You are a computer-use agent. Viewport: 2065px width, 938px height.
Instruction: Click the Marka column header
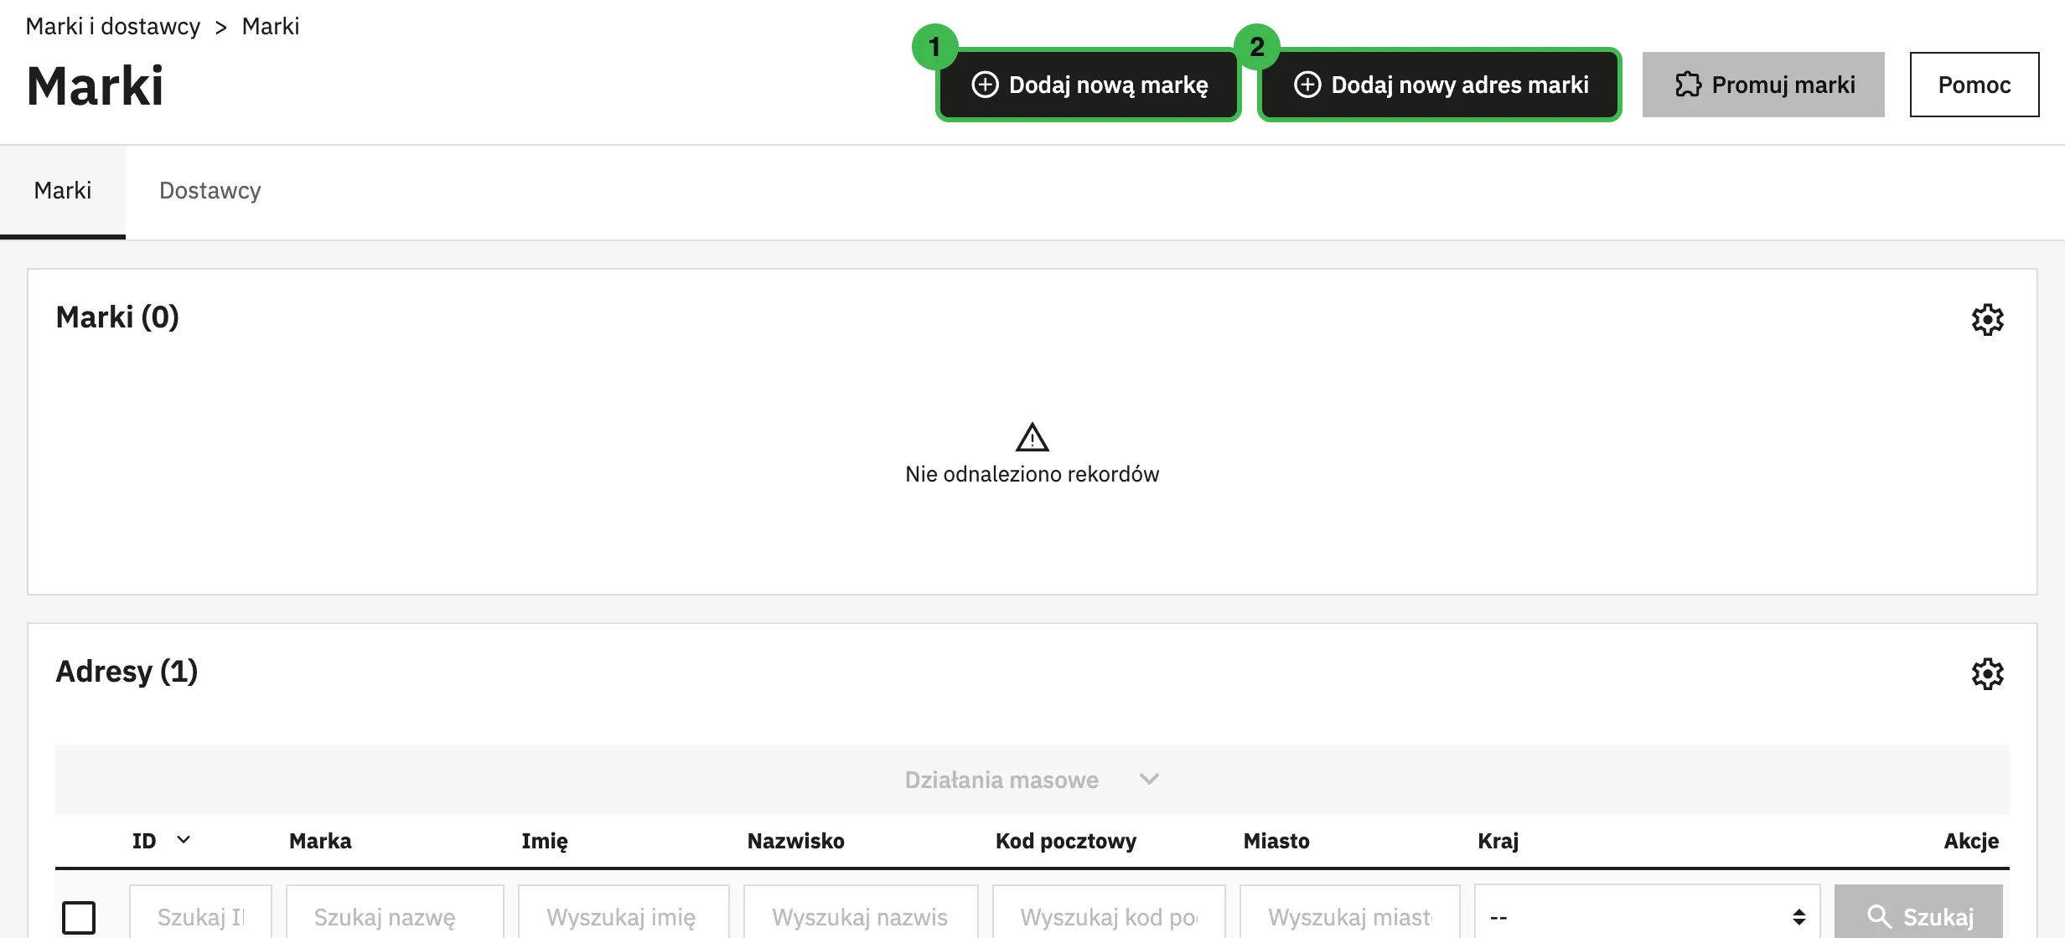320,841
